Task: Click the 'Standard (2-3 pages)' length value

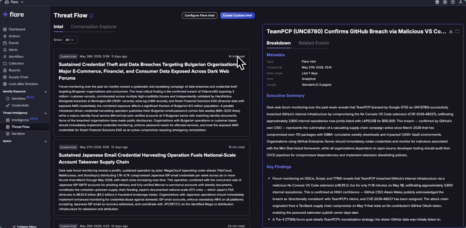Action: 316,85
